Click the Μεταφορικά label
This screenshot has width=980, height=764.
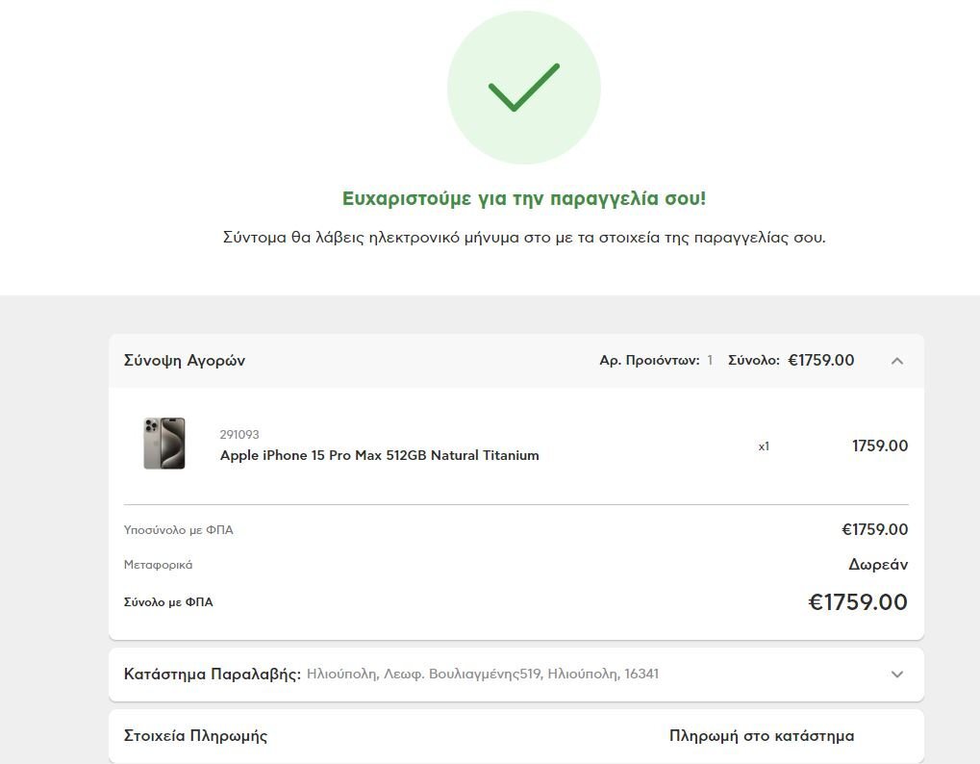coord(159,565)
